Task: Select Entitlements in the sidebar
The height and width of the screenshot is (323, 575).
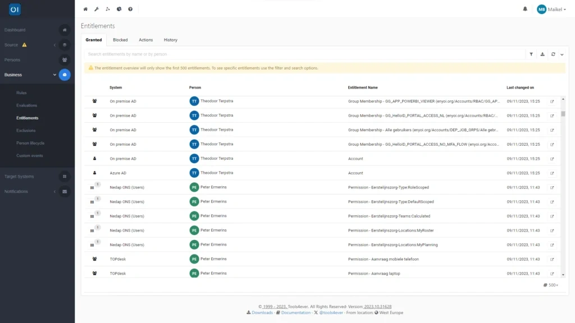Action: coord(28,118)
